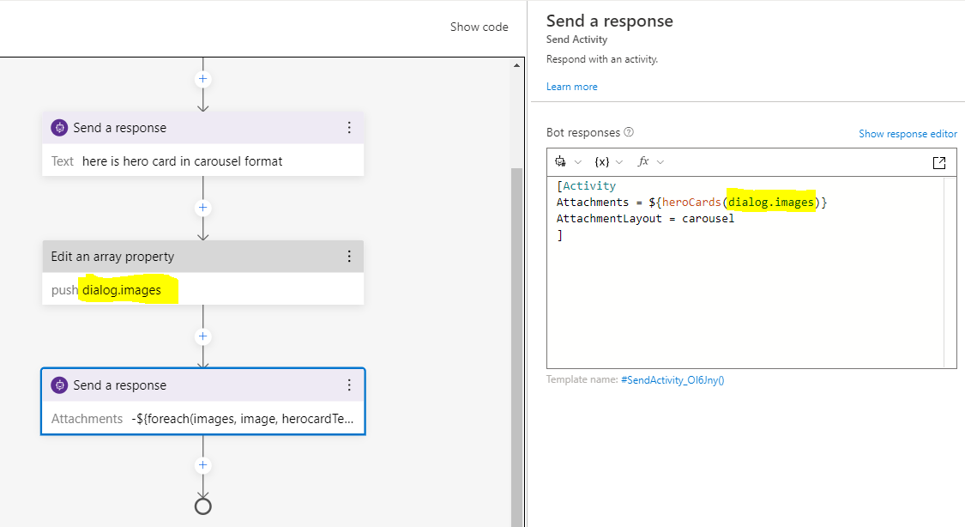Select the highlighted dialog.images text in the editor
The width and height of the screenshot is (965, 527).
pos(770,202)
